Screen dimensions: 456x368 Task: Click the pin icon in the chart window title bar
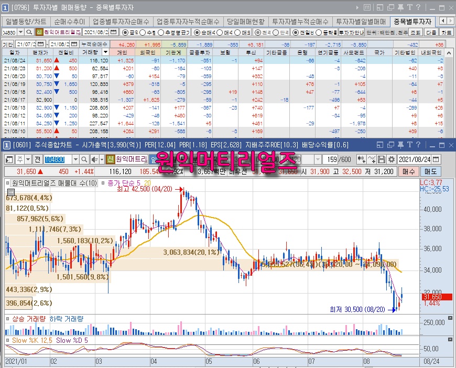click(x=400, y=145)
